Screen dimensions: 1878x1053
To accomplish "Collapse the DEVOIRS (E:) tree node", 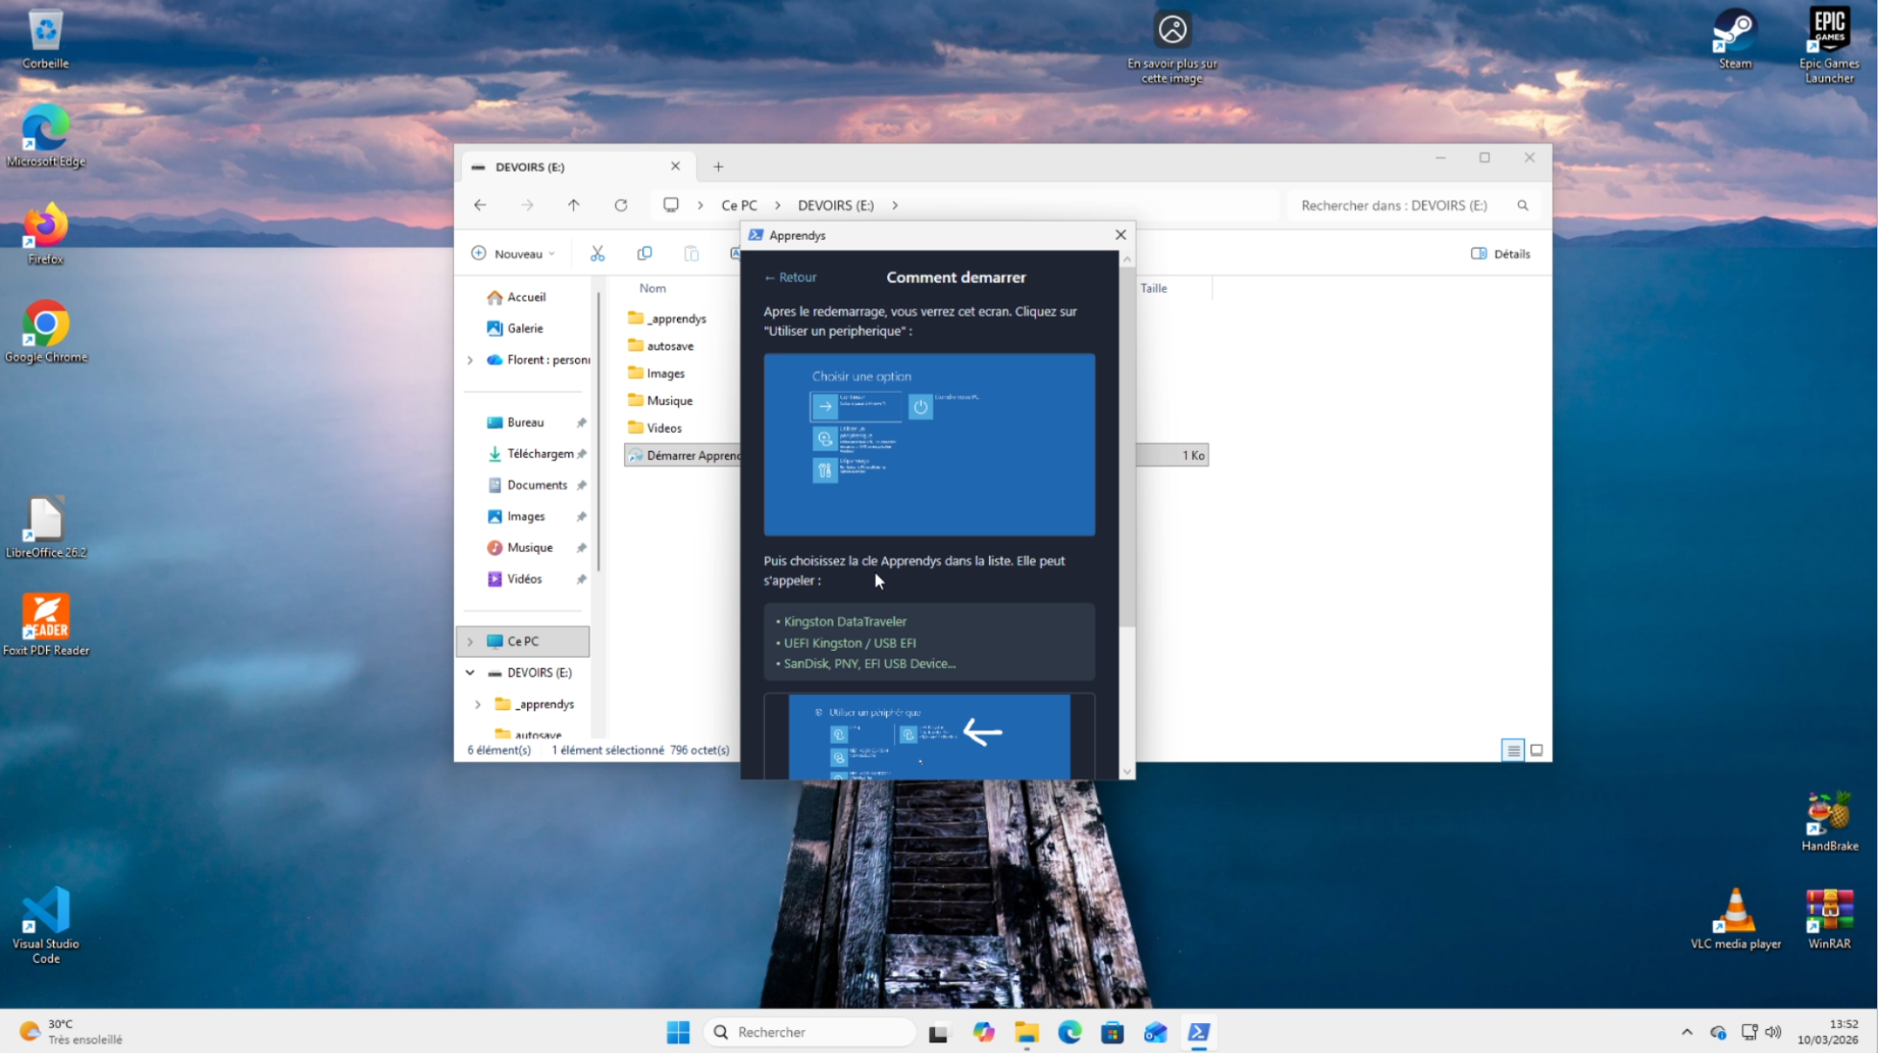I will [470, 673].
